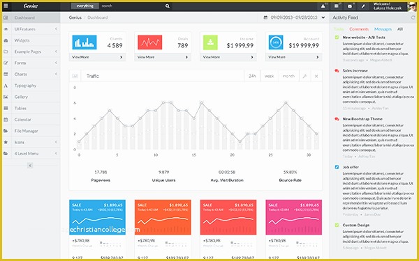Click the pink SALE card
419x261 pixels.
[x=294, y=217]
